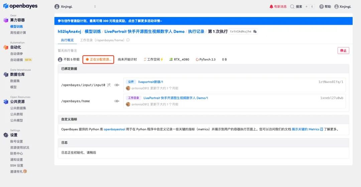This screenshot has height=187, width=361.
Task: Click the unbind icon next to /openbayes/input/input0
Action: tap(109, 85)
